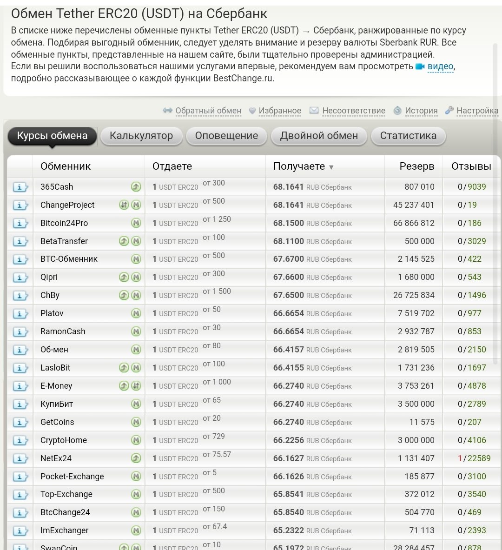Open E-Money reviews 0/4878

click(472, 386)
